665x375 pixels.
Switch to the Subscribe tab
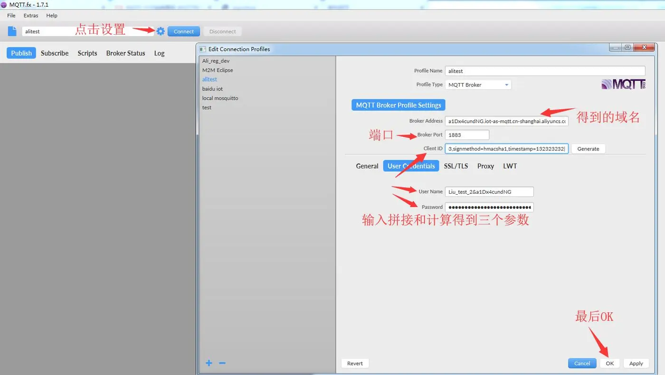coord(55,53)
